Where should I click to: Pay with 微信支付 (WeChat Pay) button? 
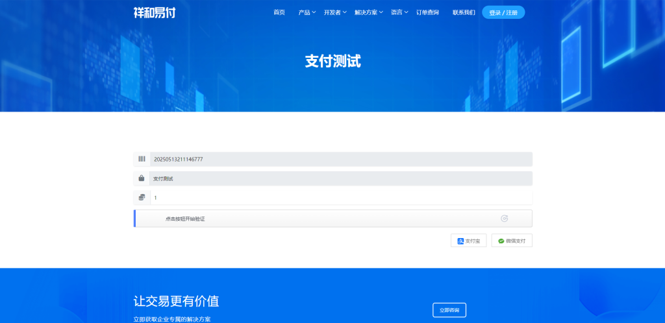point(512,241)
